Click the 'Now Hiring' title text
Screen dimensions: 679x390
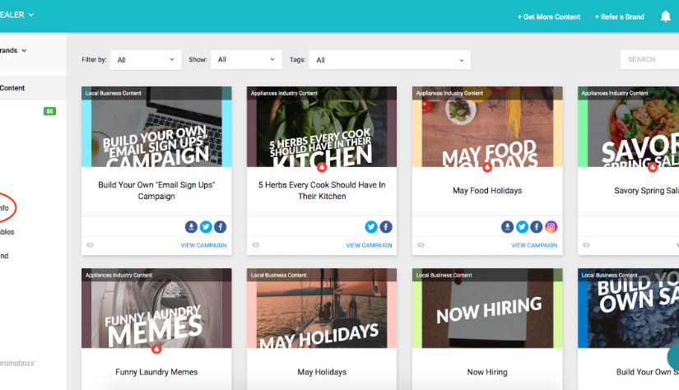point(487,372)
